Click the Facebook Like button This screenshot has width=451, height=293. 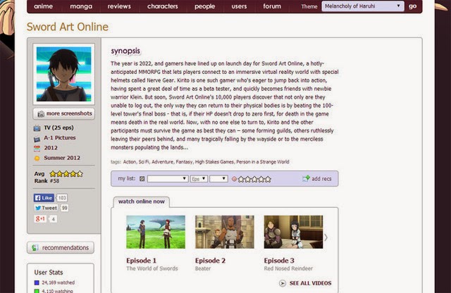point(44,198)
